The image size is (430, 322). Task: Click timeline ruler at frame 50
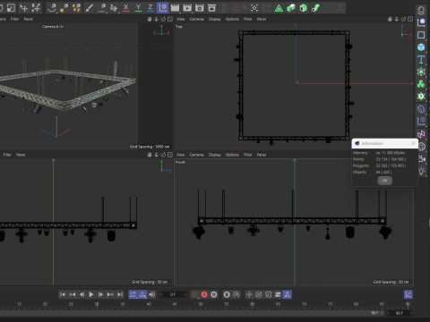point(201,304)
